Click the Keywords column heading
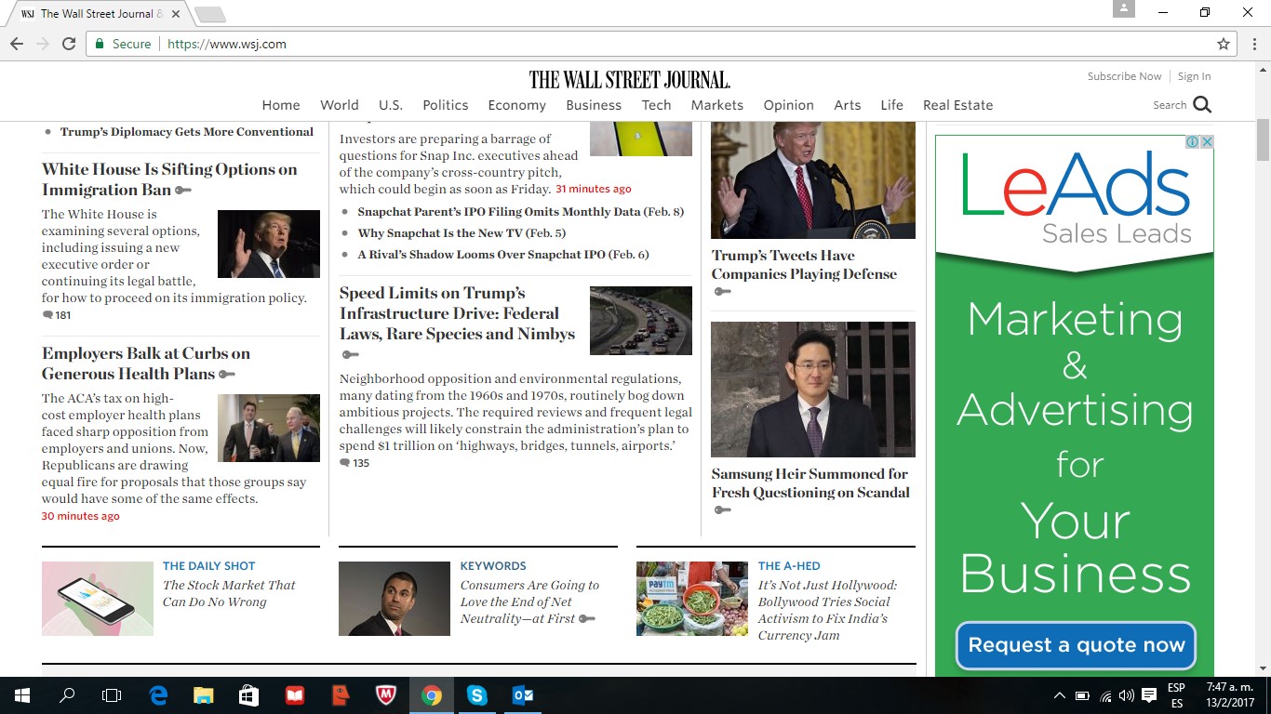Screen dimensions: 1271x714 click(x=493, y=566)
